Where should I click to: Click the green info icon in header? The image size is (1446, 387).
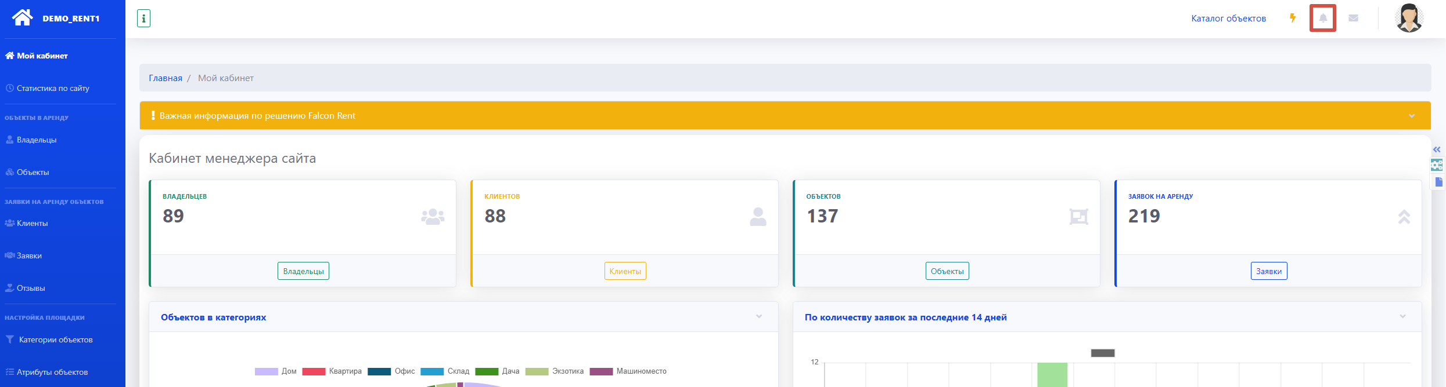(x=143, y=18)
